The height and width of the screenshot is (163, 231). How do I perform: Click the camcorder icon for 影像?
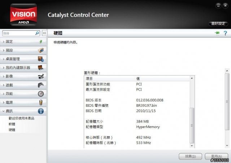tap(41, 76)
